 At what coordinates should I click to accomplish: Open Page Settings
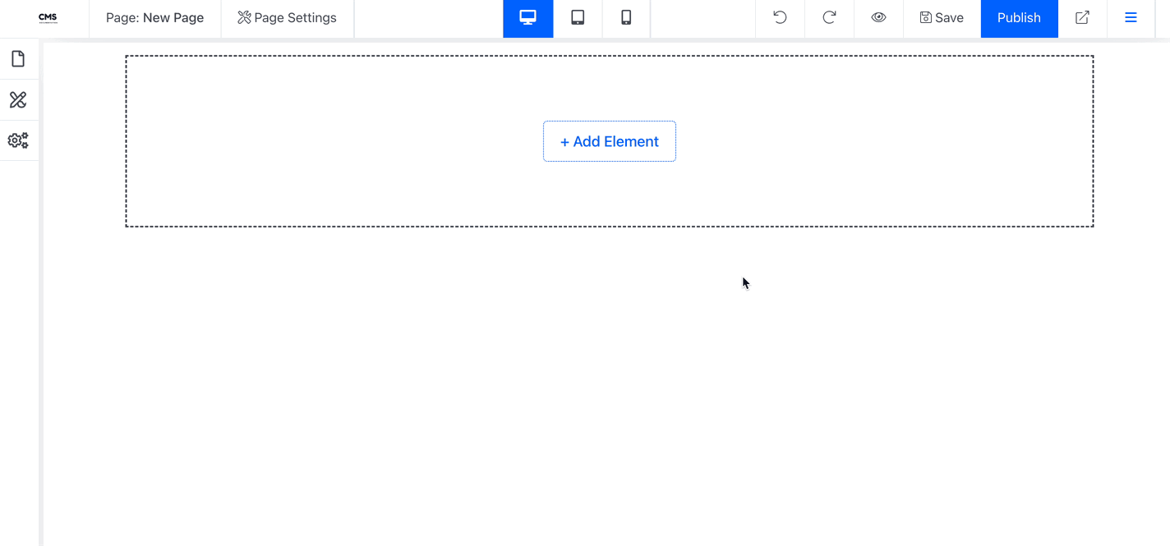click(x=287, y=17)
